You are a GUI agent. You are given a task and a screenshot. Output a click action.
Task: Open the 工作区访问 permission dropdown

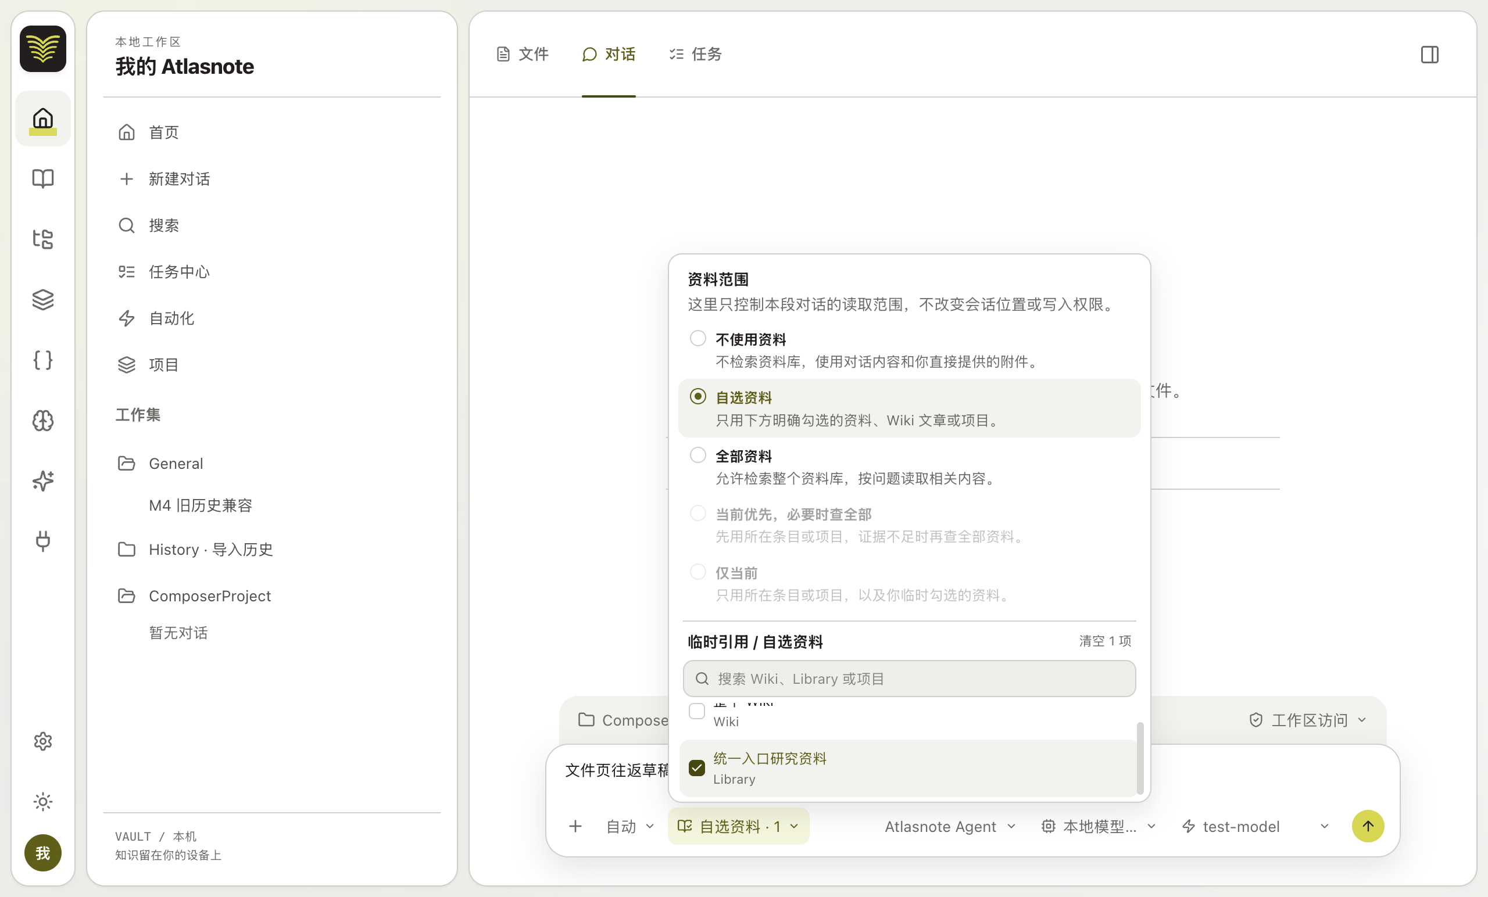pyautogui.click(x=1307, y=720)
